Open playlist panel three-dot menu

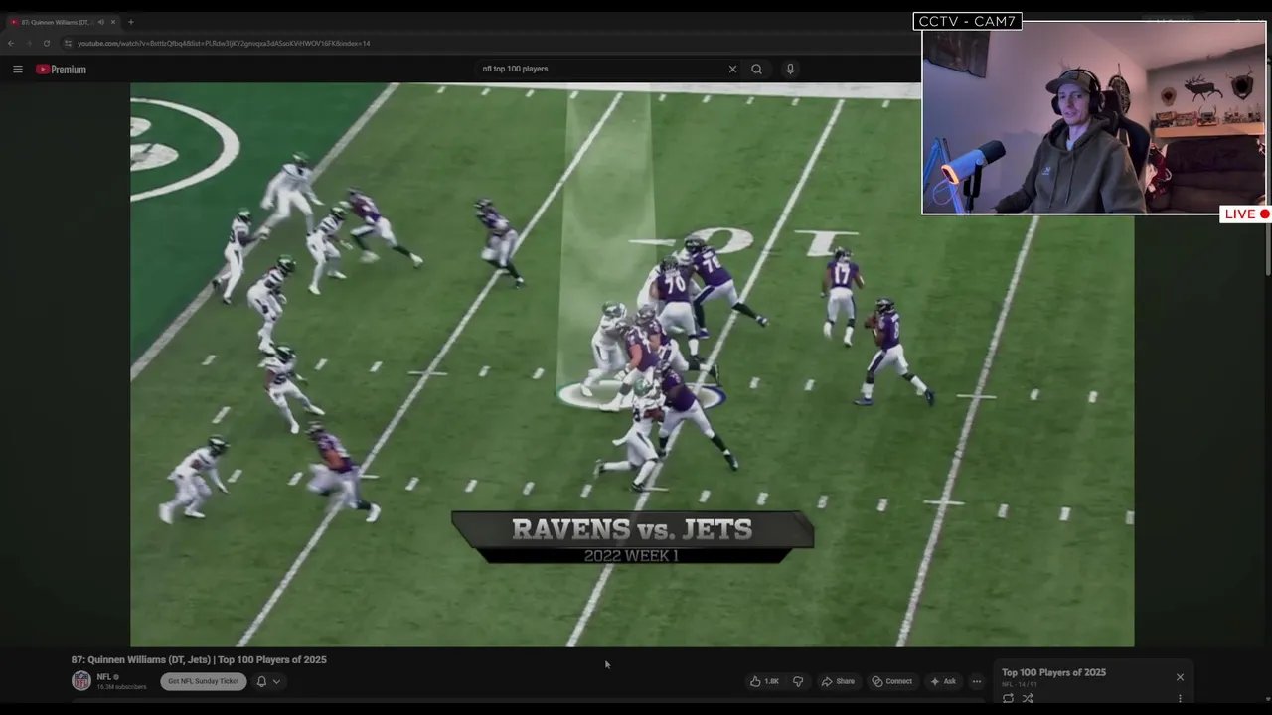pyautogui.click(x=1180, y=699)
